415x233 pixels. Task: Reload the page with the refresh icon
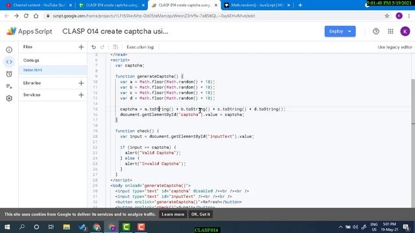[x=26, y=16]
